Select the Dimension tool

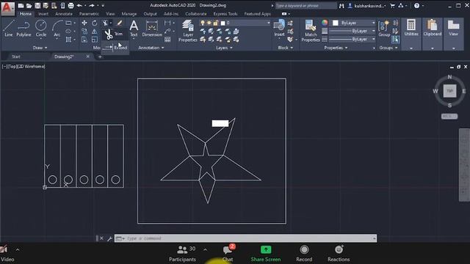point(152,29)
